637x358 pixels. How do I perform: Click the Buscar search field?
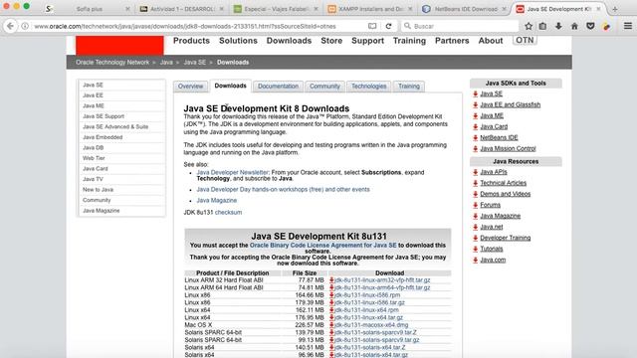[460, 26]
